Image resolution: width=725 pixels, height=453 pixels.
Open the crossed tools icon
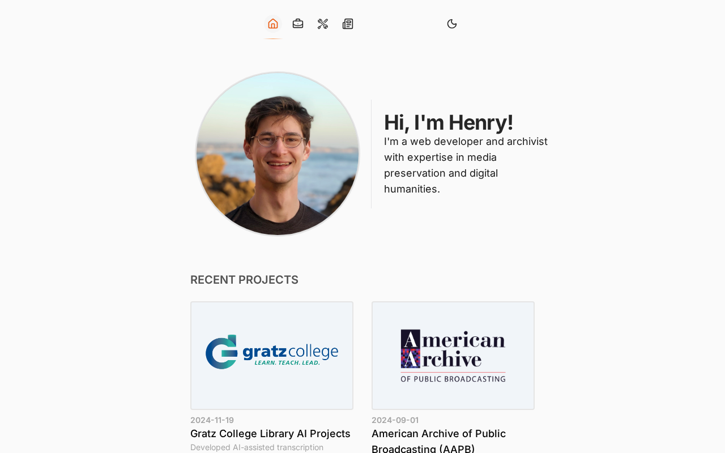(323, 24)
